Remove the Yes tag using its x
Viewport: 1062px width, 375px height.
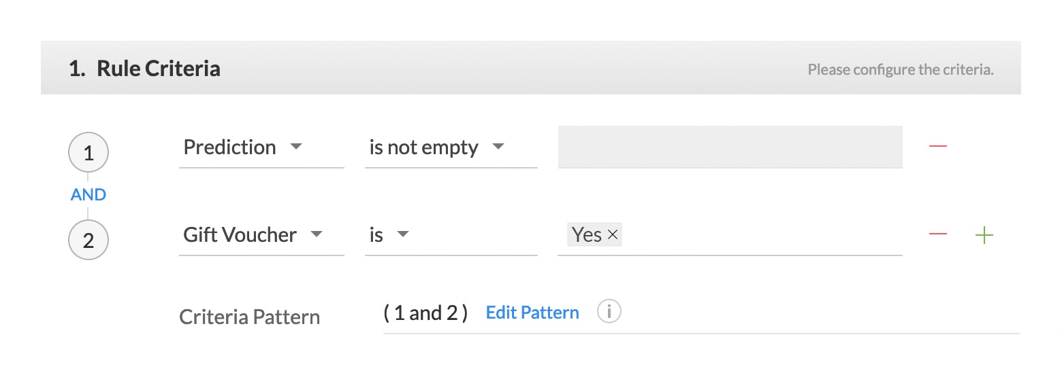click(x=612, y=235)
